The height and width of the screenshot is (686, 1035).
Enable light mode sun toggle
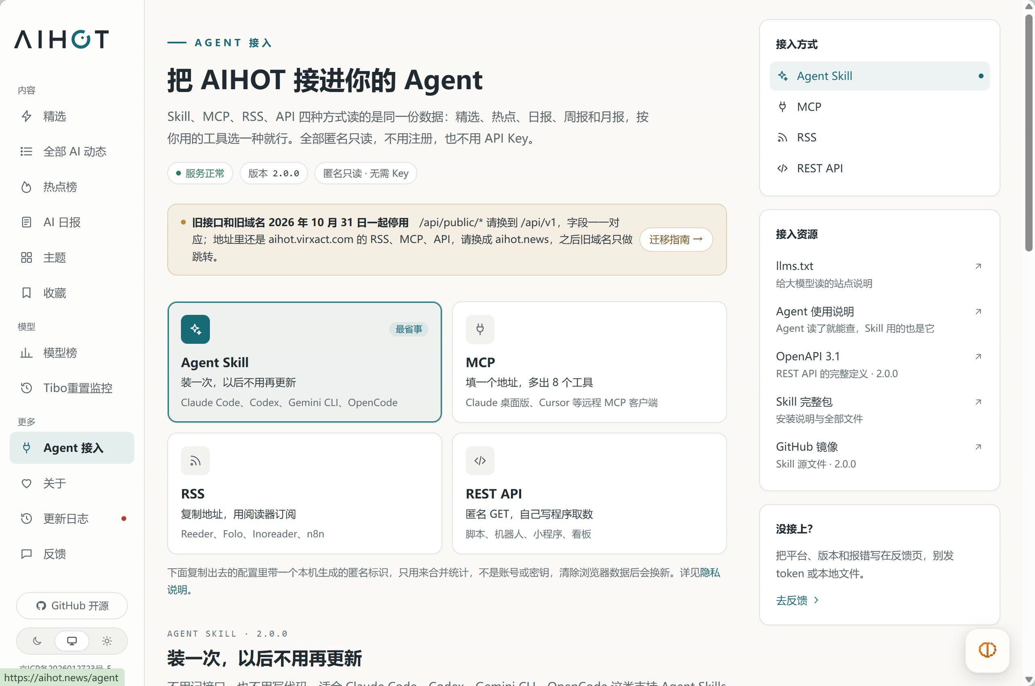(107, 642)
